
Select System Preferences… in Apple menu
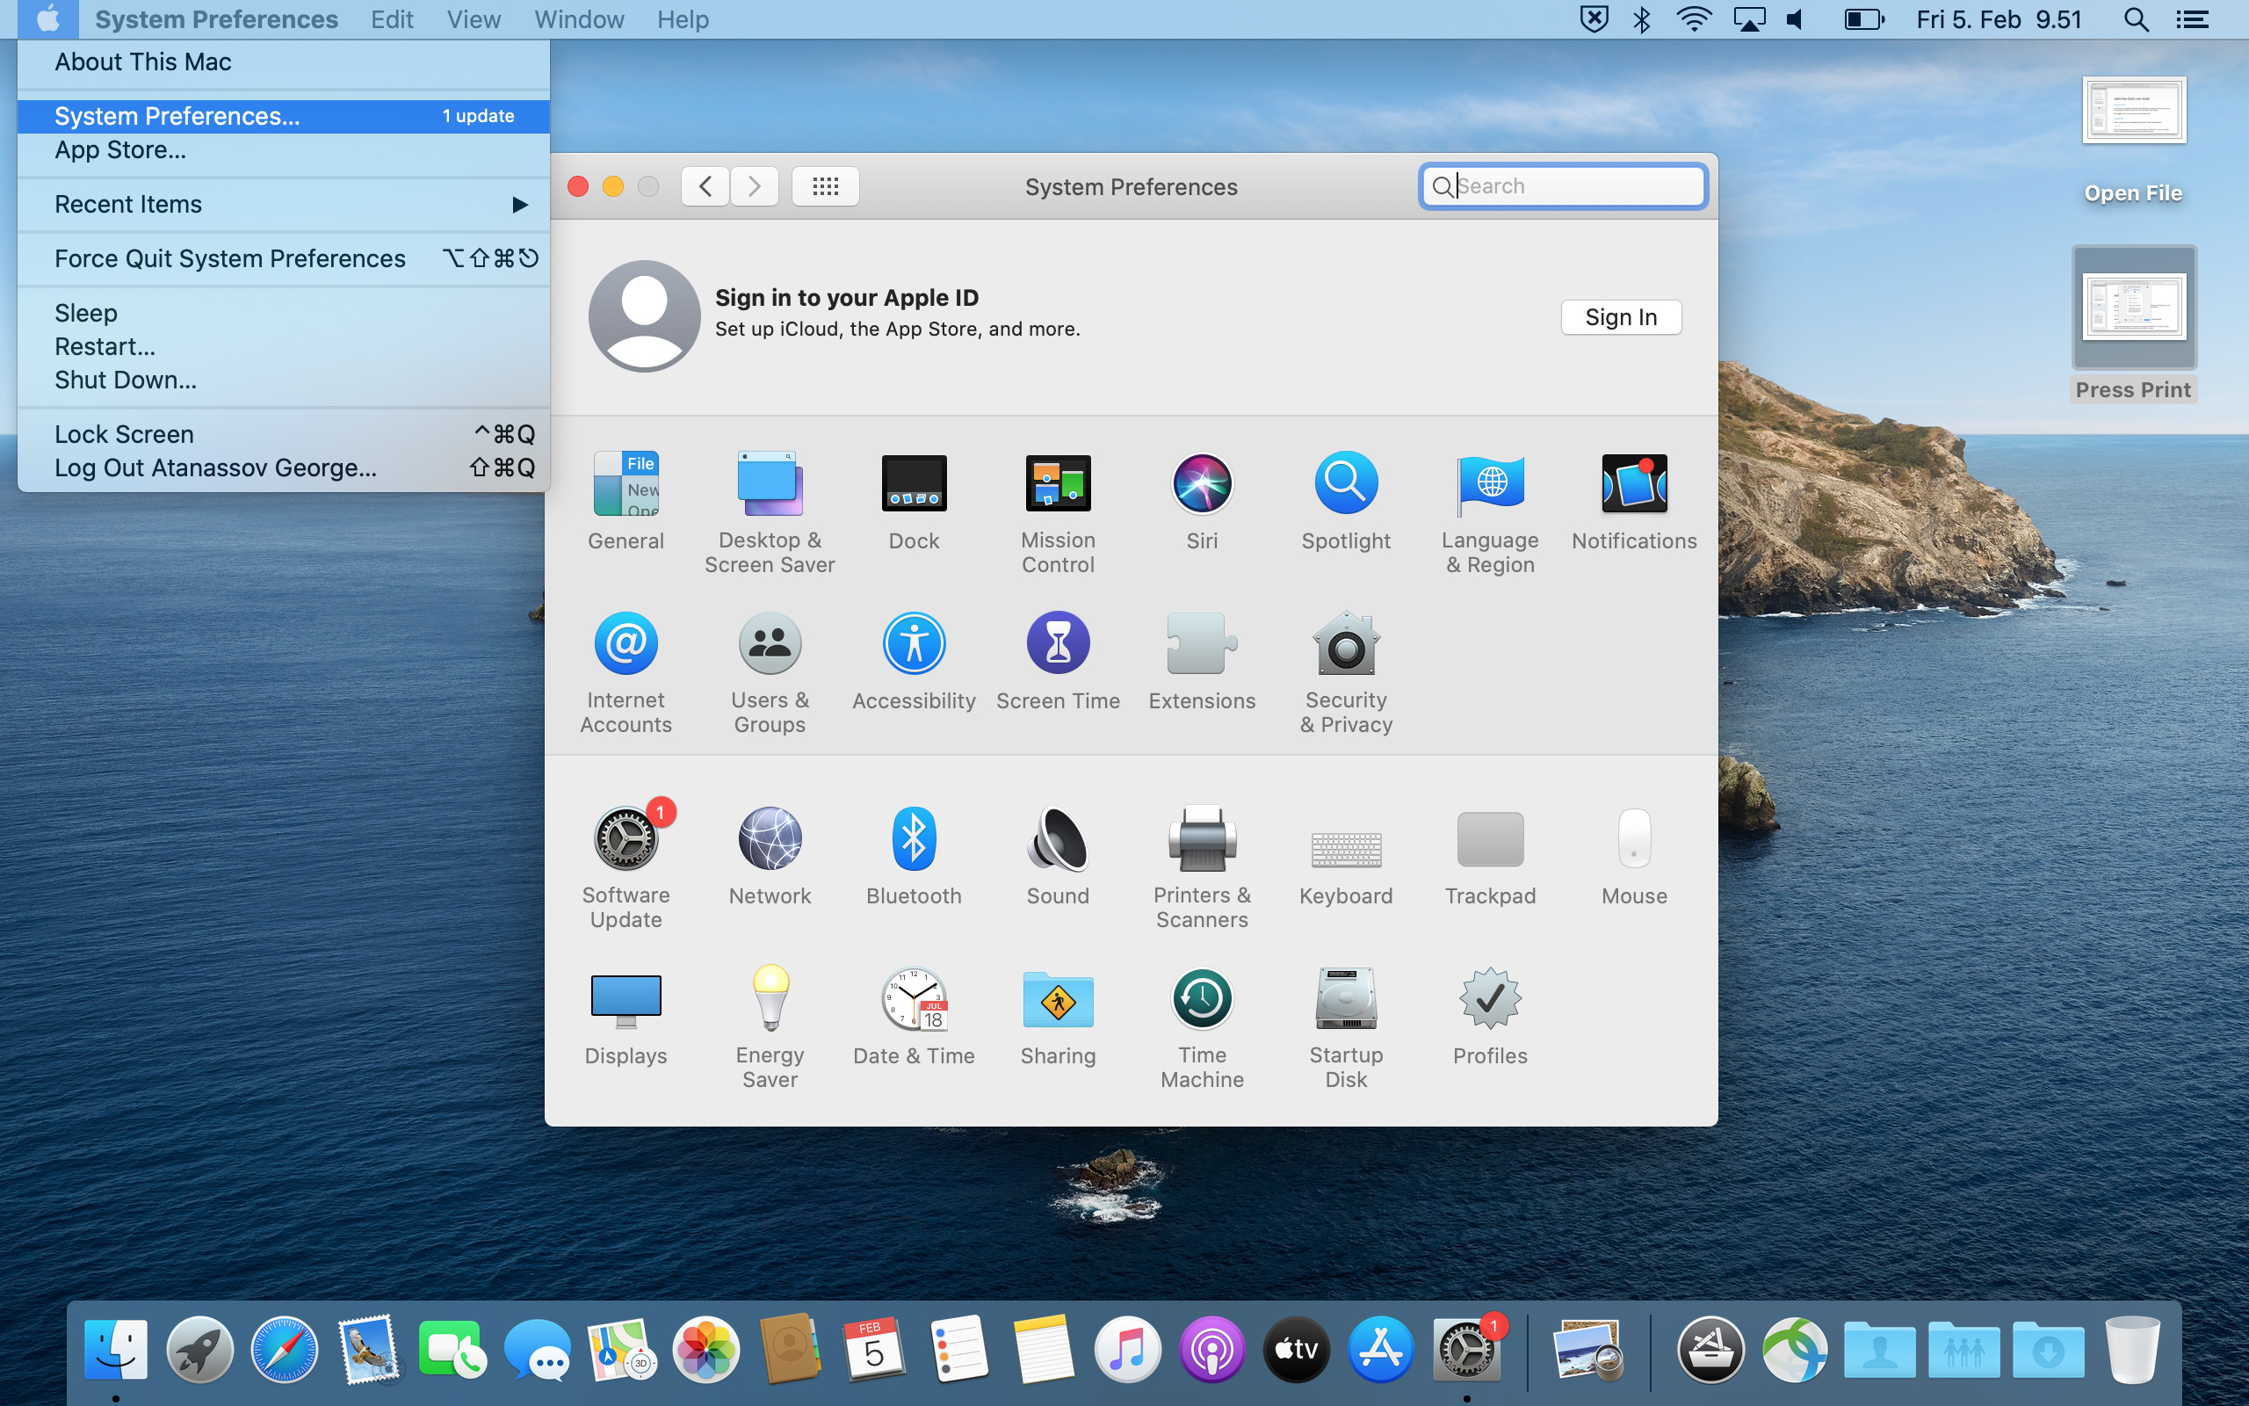click(x=284, y=116)
